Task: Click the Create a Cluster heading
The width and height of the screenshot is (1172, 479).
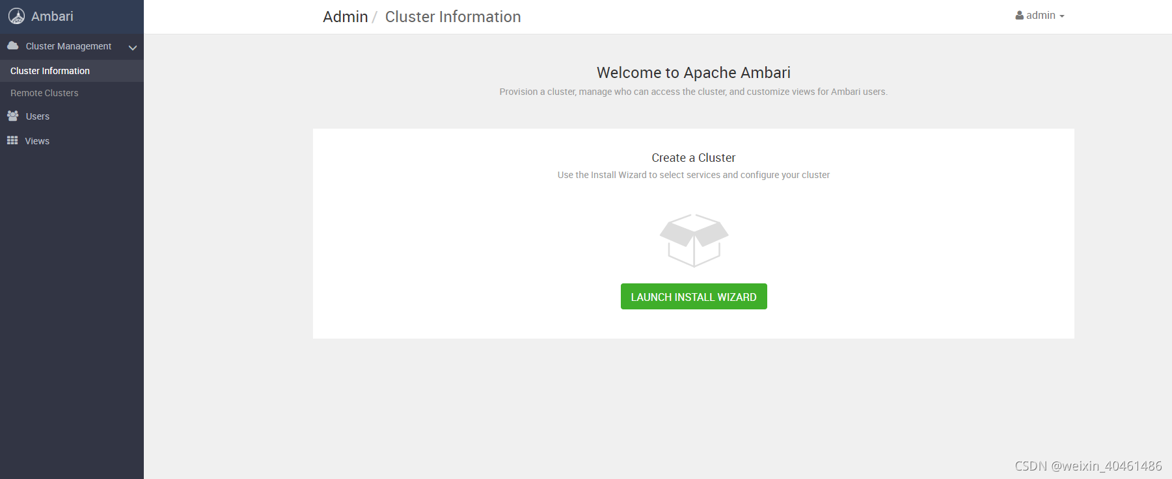Action: tap(694, 158)
